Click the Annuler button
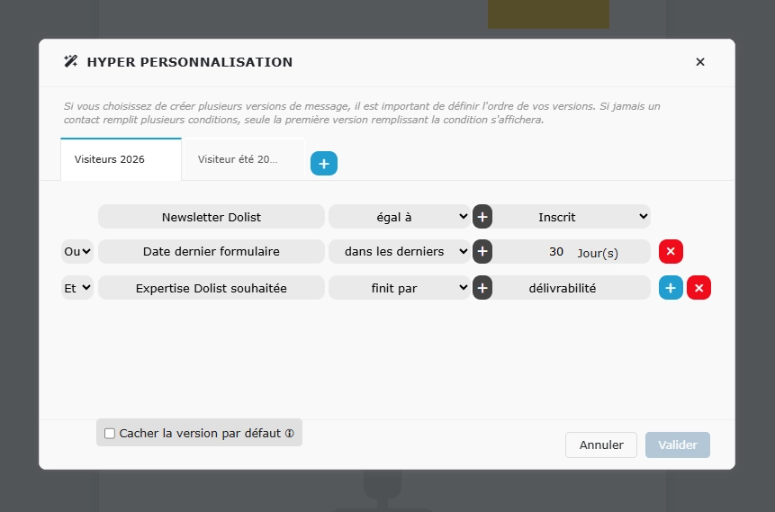 601,445
